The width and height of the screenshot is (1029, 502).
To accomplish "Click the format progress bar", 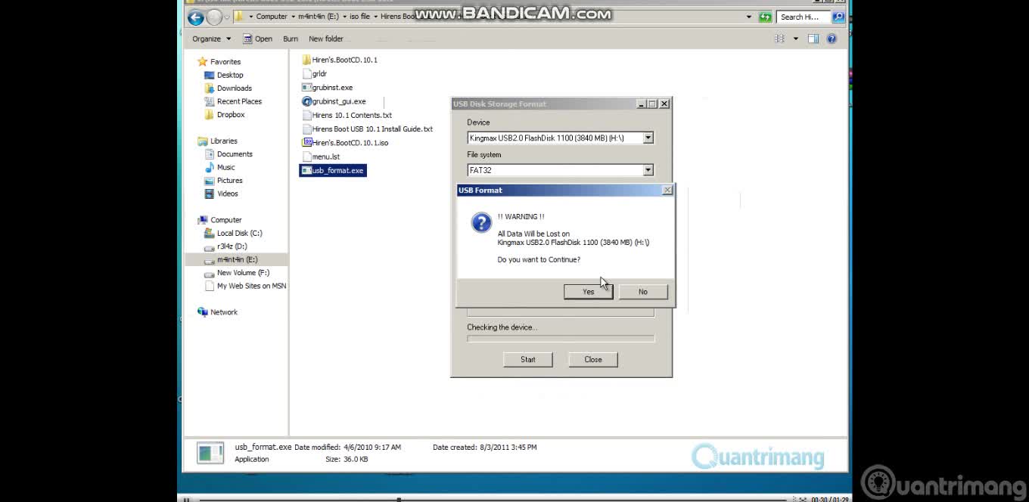I will 561,339.
